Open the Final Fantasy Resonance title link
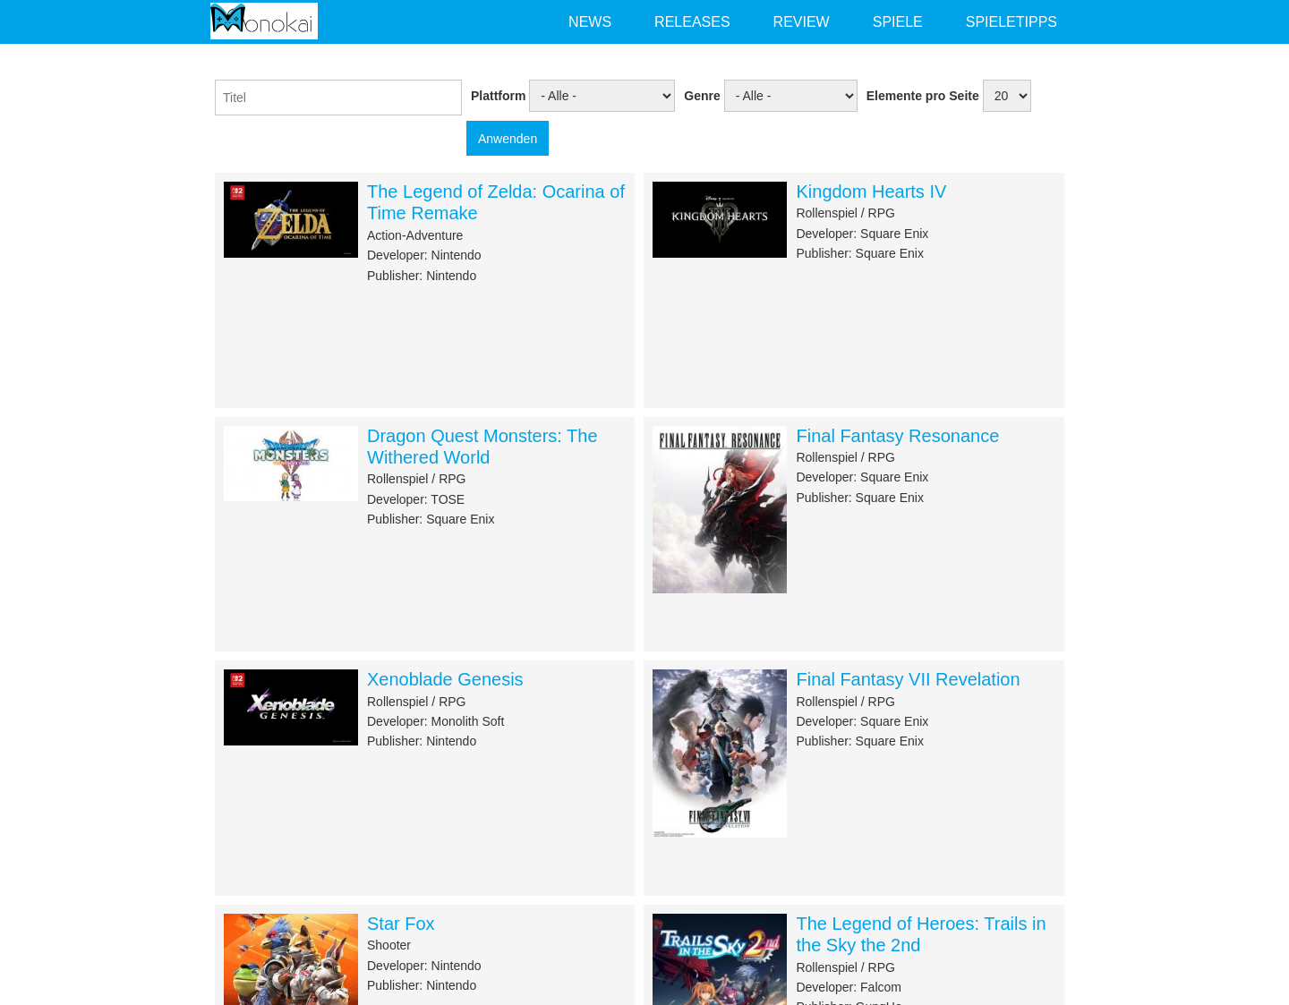This screenshot has height=1005, width=1289. (x=897, y=436)
